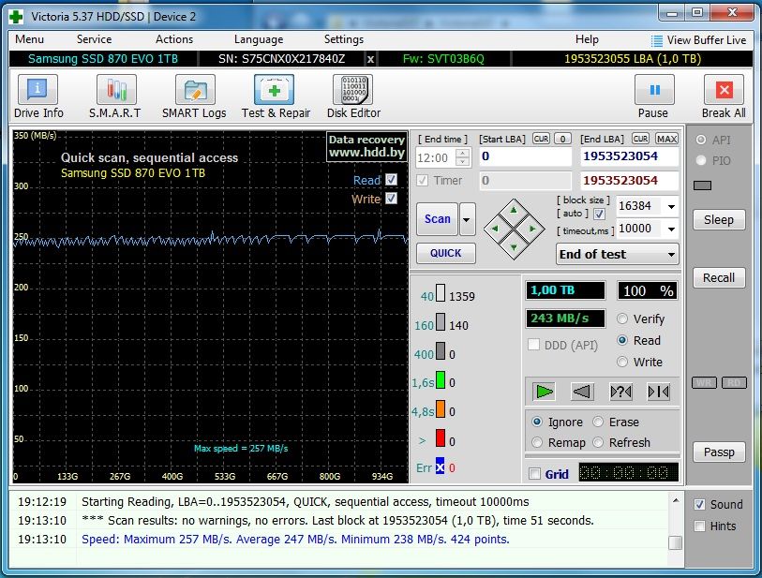Open the Settings menu
The height and width of the screenshot is (578, 762).
pos(344,40)
